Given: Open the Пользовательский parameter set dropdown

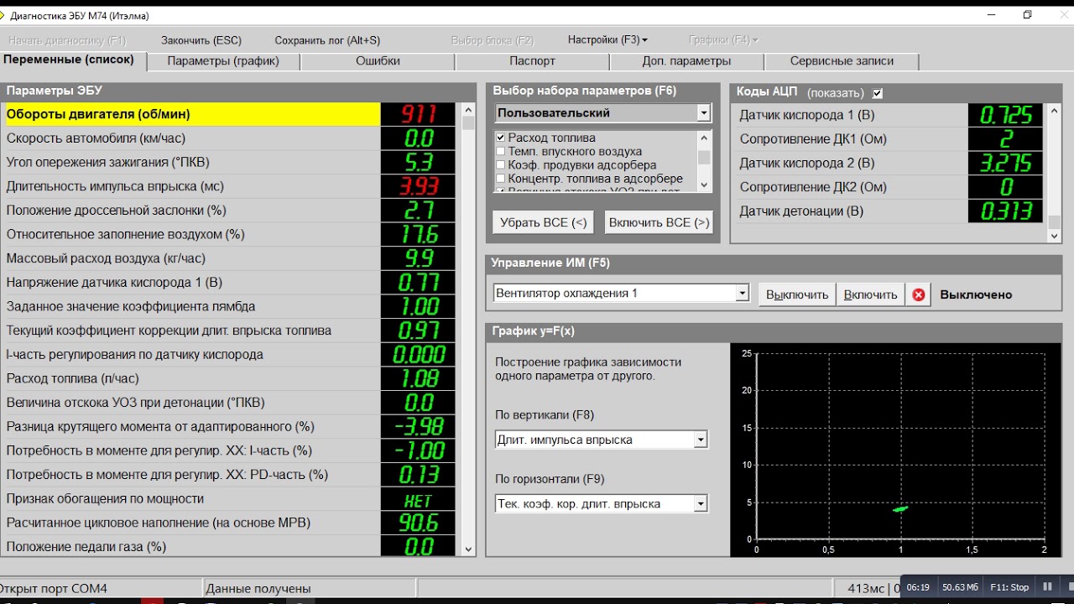Looking at the screenshot, I should 703,113.
